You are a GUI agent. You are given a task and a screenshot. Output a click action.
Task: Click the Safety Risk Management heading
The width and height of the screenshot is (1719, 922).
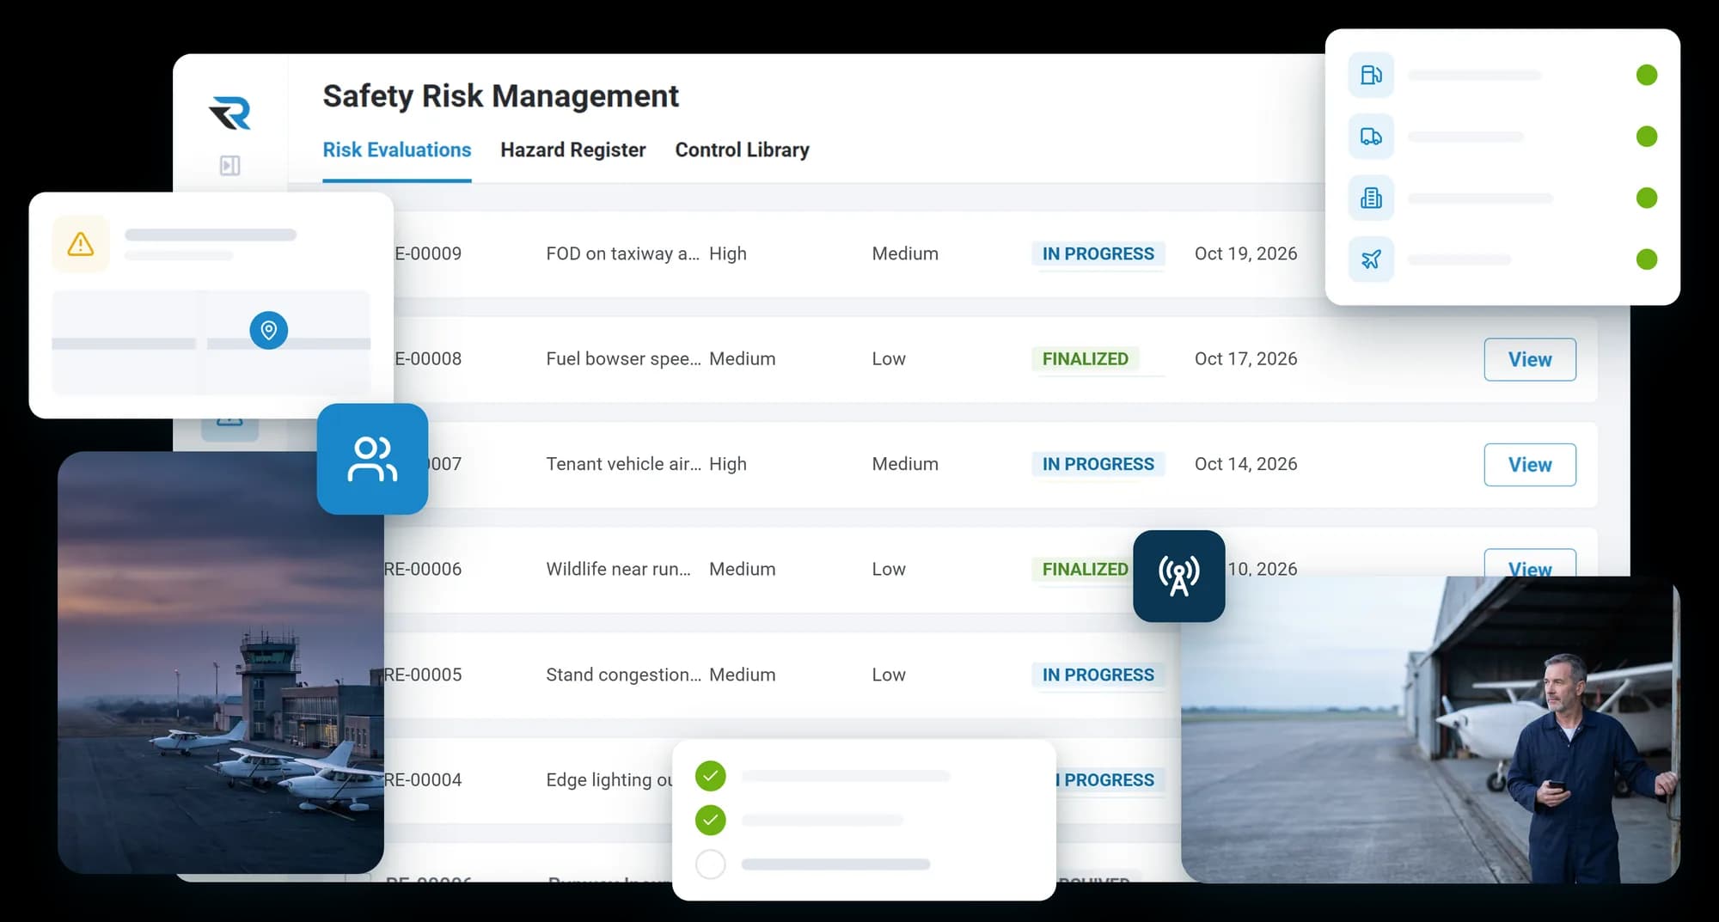500,96
